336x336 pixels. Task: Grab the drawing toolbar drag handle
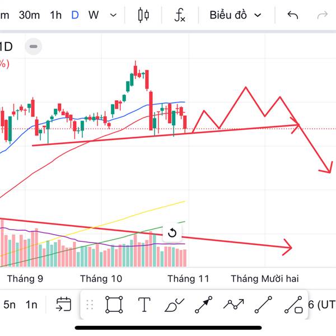tap(90, 305)
